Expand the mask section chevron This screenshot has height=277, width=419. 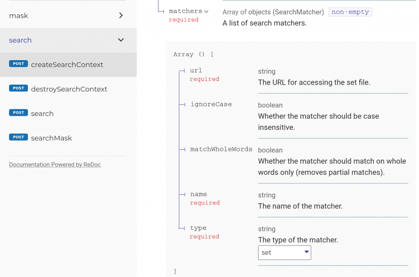[121, 16]
